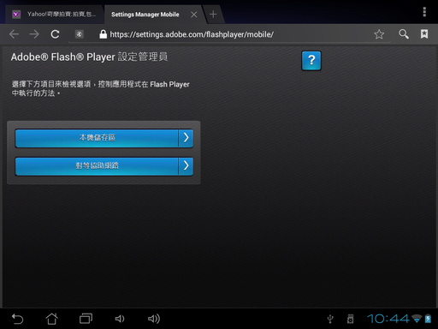Open the 10:44 system clock panel
The width and height of the screenshot is (438, 329).
(388, 319)
